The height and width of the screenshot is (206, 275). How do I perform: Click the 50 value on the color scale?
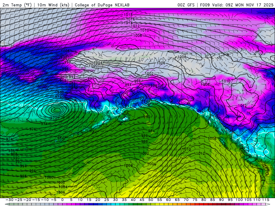(x=151, y=200)
